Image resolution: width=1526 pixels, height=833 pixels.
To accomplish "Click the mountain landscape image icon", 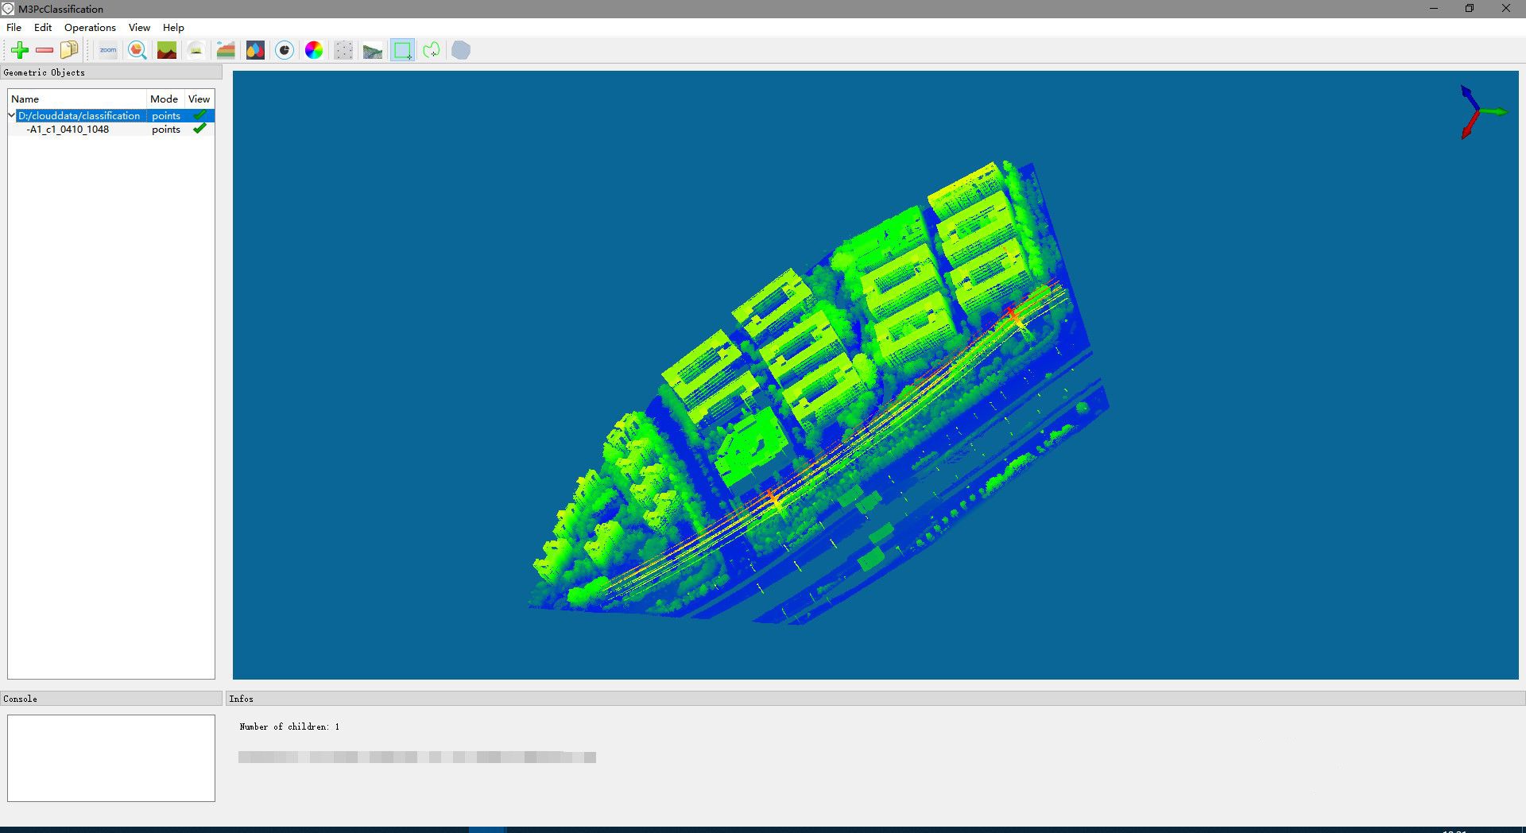I will click(373, 50).
